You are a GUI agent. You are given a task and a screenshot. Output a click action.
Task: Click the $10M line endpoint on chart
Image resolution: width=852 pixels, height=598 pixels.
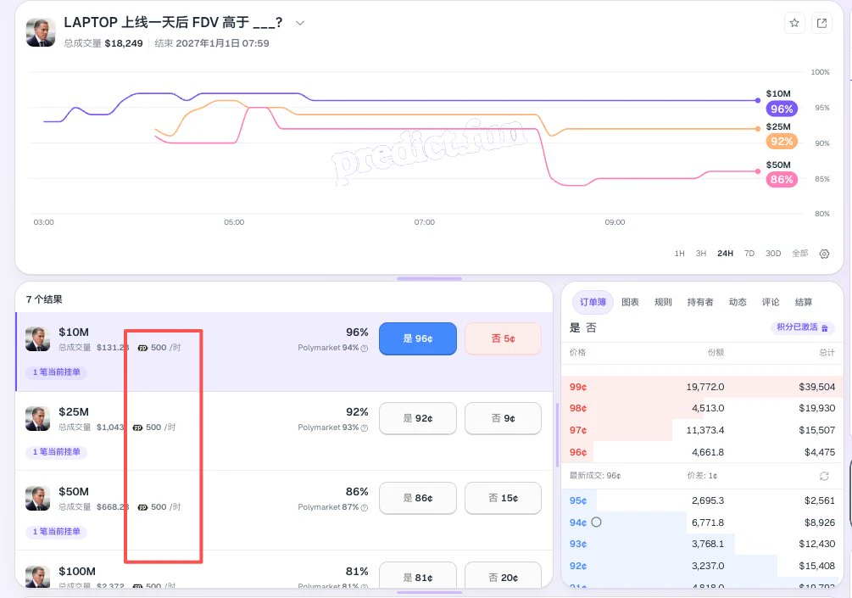[x=758, y=101]
